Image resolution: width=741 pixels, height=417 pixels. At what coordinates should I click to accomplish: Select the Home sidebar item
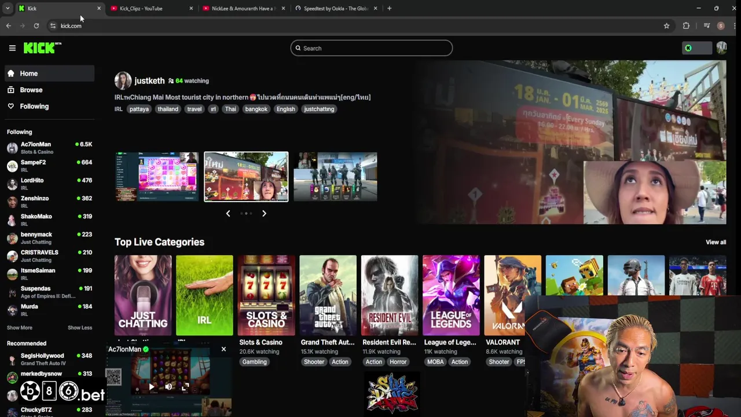tap(49, 74)
